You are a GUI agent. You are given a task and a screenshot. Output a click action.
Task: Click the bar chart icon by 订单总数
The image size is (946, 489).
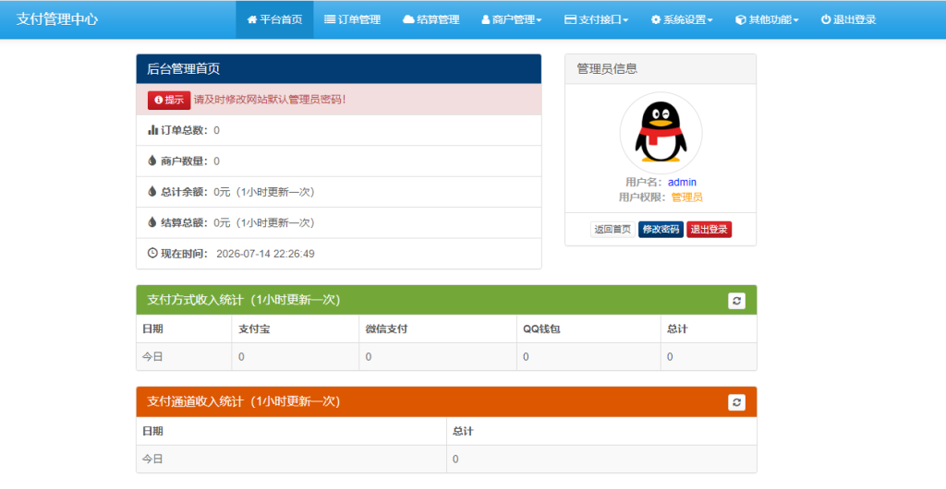click(x=152, y=130)
